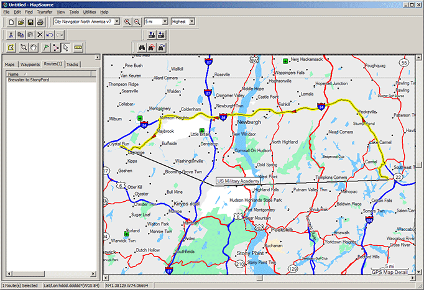Click map vertical scrollbar up arrow
Image resolution: width=424 pixels, height=290 pixels.
(418, 57)
